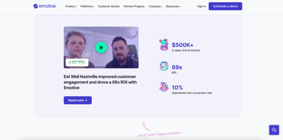Image resolution: width=283 pixels, height=140 pixels.
Task: Open the Customer Stories page
Action: [109, 6]
